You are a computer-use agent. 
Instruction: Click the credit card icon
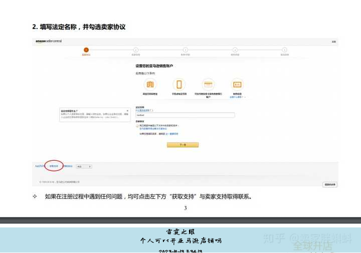click(x=208, y=84)
